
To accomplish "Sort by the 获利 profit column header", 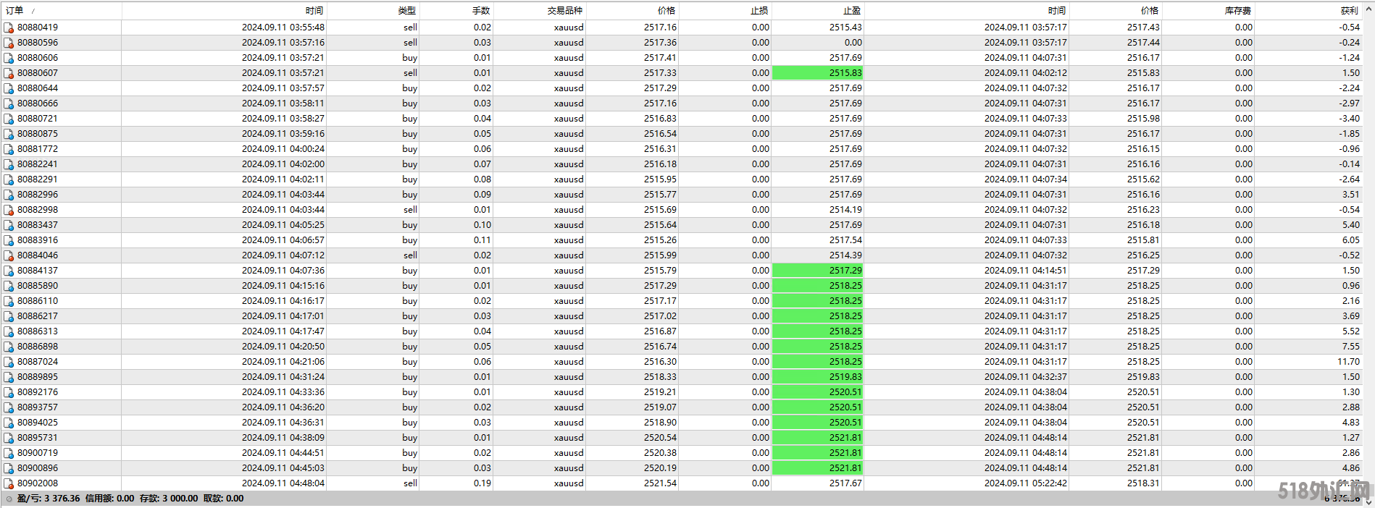I will (1349, 10).
